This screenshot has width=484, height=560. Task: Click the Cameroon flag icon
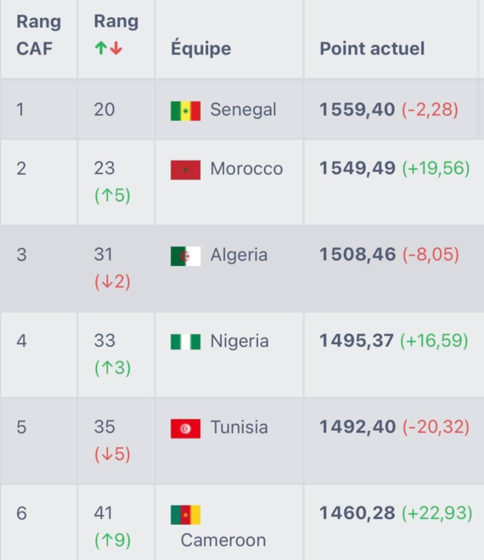(x=185, y=514)
